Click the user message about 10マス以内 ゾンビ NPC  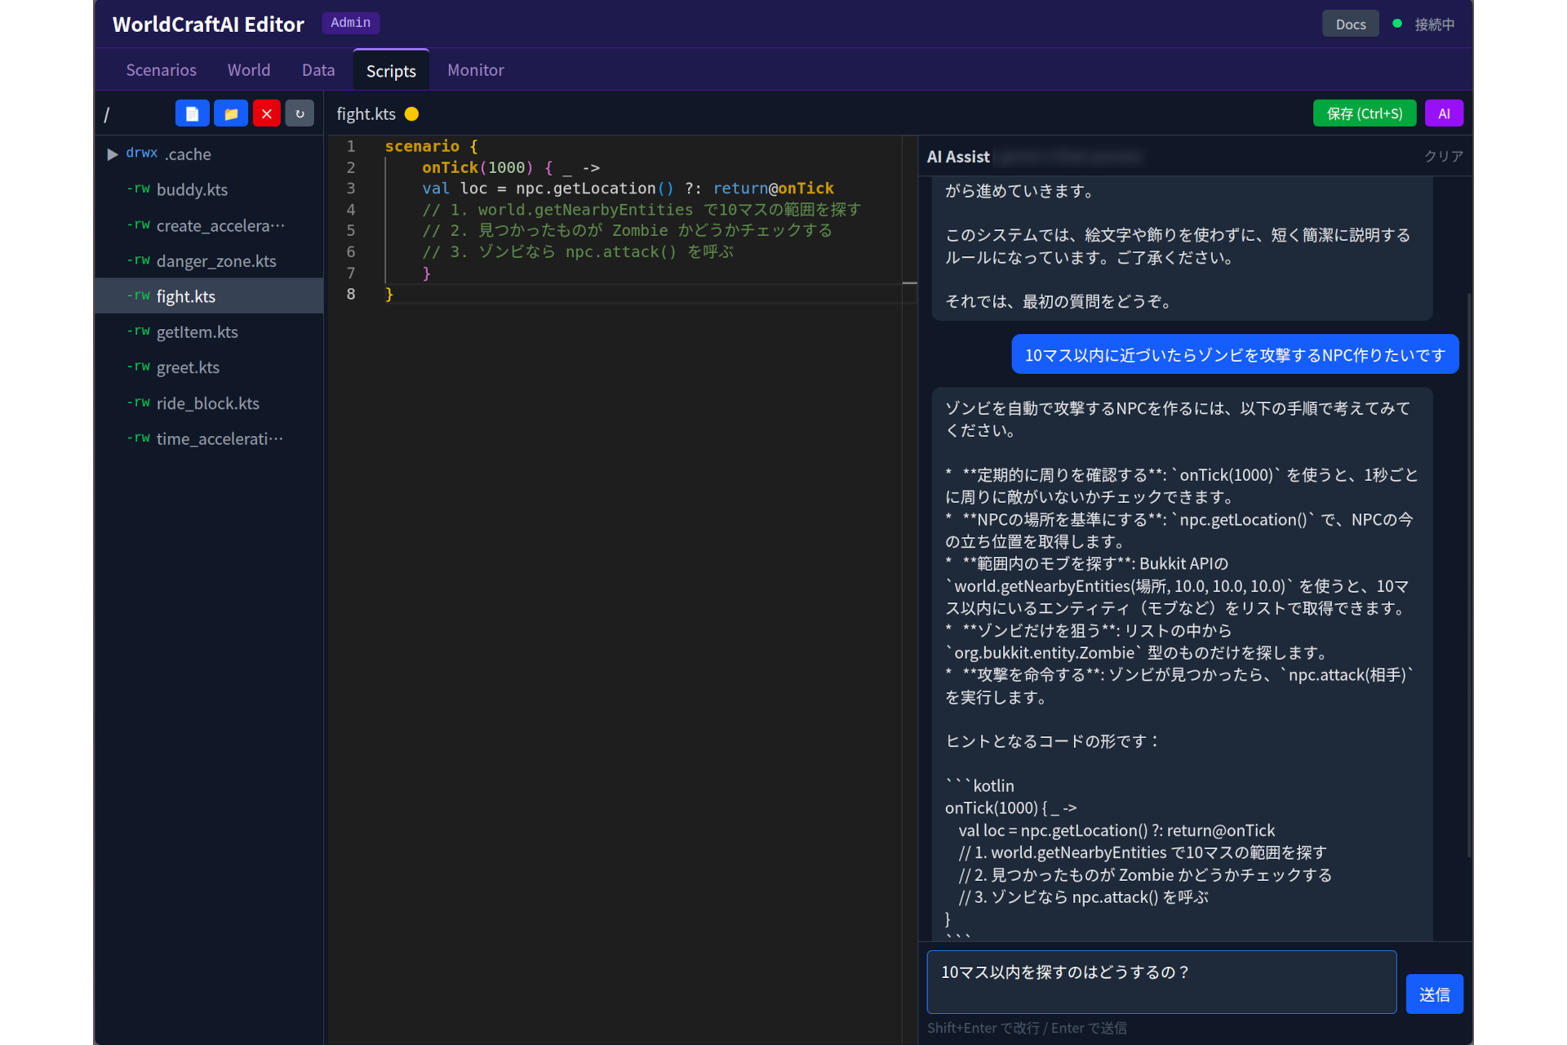(1235, 354)
